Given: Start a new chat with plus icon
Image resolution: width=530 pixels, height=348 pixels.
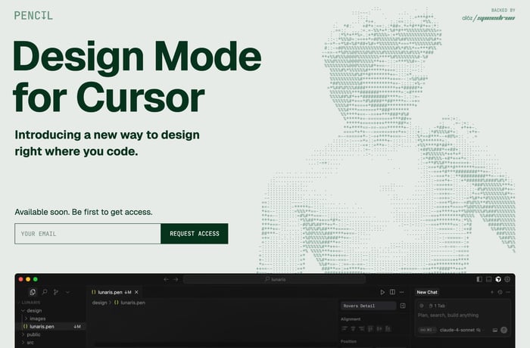Looking at the screenshot, I should point(492,292).
